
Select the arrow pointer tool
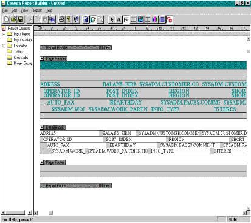click(111, 19)
